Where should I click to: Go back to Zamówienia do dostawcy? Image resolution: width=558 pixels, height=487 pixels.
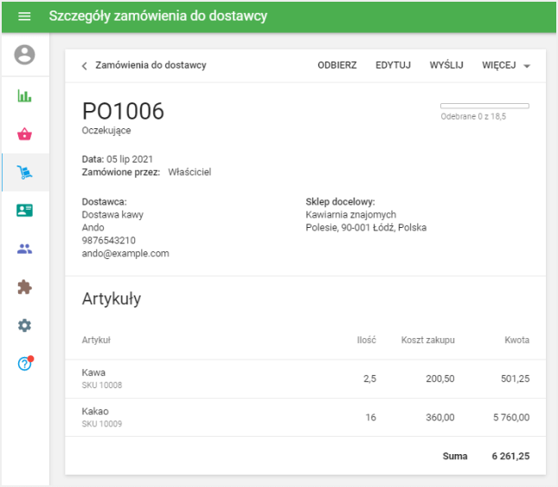tap(151, 65)
